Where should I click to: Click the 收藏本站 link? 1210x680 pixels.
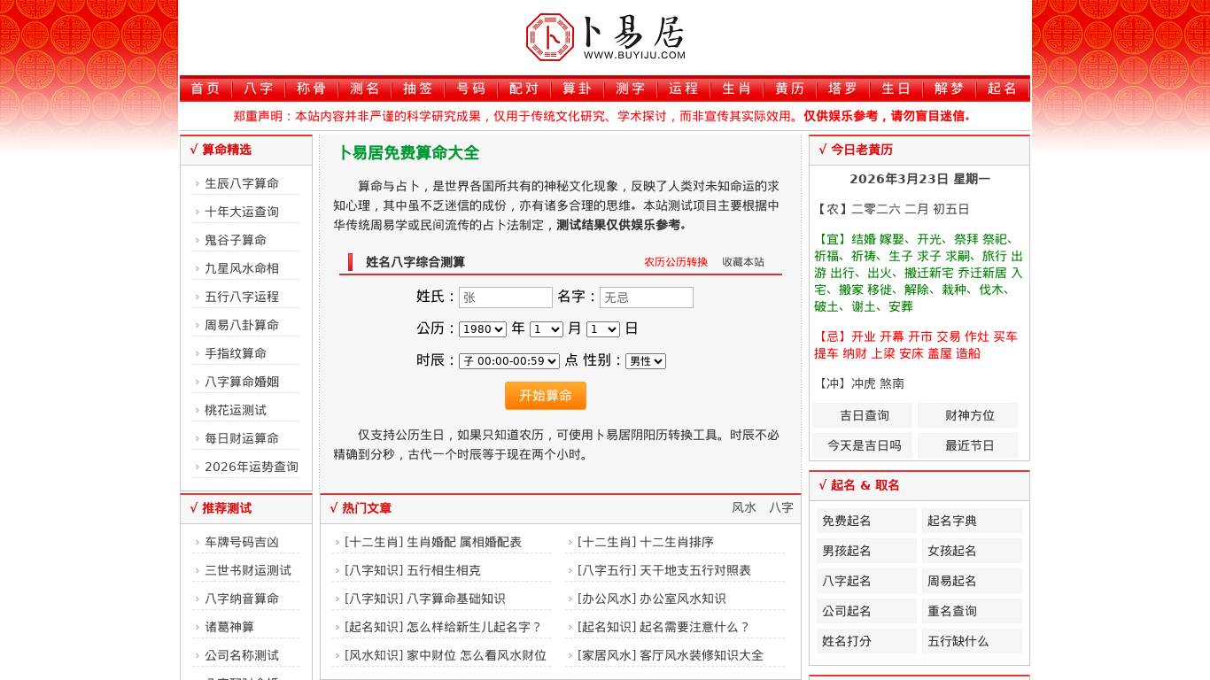click(743, 262)
